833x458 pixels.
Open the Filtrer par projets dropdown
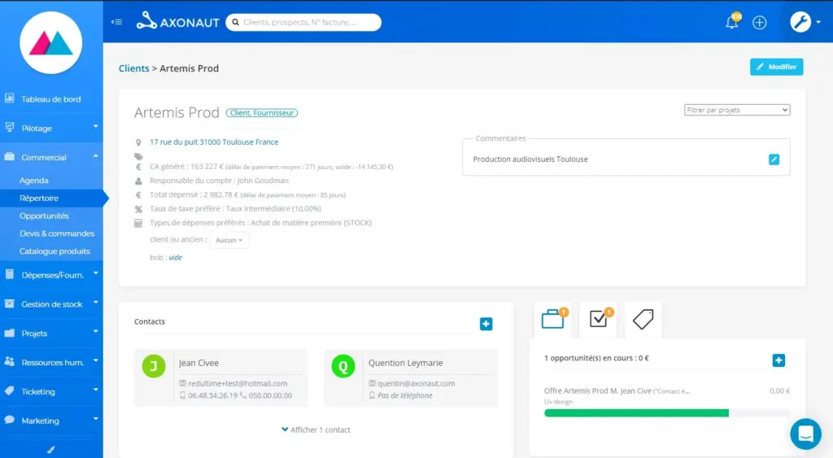click(x=737, y=110)
